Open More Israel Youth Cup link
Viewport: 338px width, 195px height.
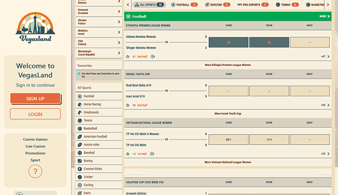pos(228,114)
